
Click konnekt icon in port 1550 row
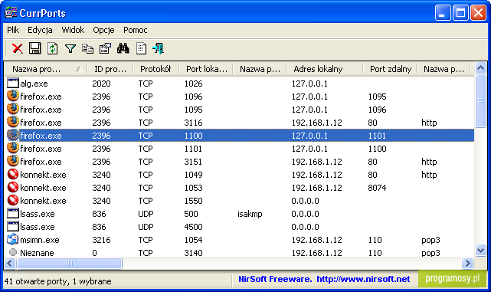click(13, 200)
